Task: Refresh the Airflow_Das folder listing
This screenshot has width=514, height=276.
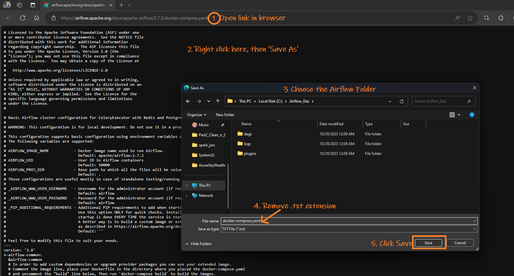Action: (x=402, y=101)
